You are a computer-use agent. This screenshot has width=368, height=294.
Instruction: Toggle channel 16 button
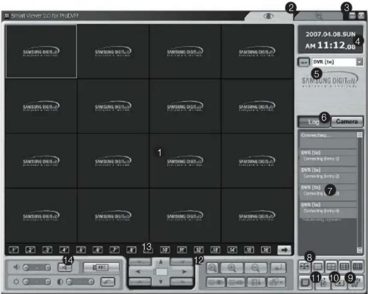tap(266, 250)
